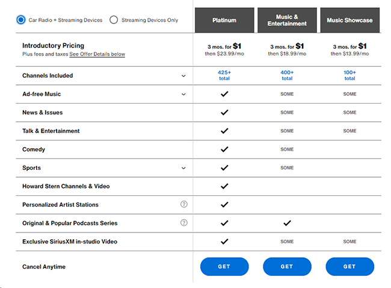391x288 pixels.
Task: Open help icon for Original & Popular Podcasts Series
Action: click(x=184, y=222)
